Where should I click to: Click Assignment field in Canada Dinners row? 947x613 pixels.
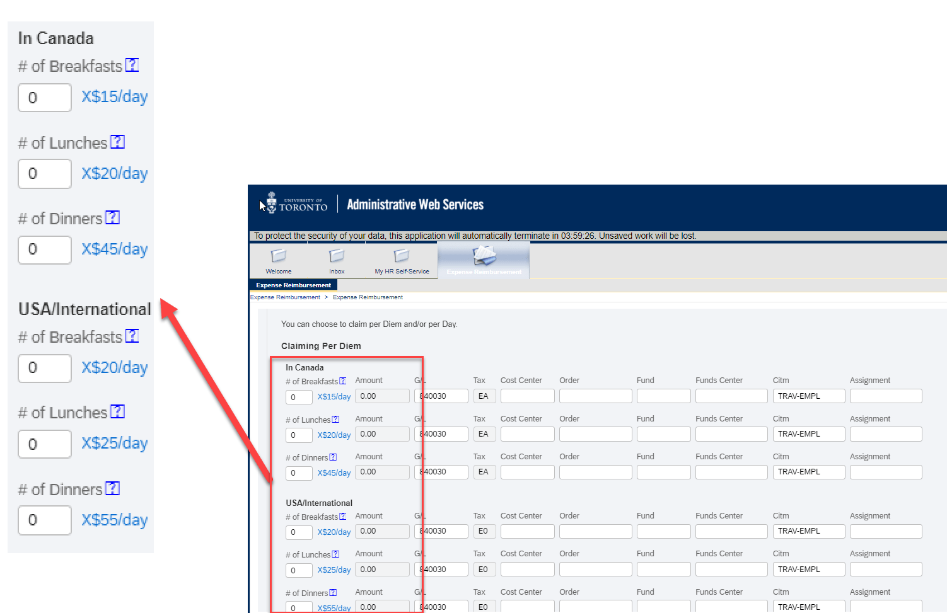pyautogui.click(x=886, y=472)
